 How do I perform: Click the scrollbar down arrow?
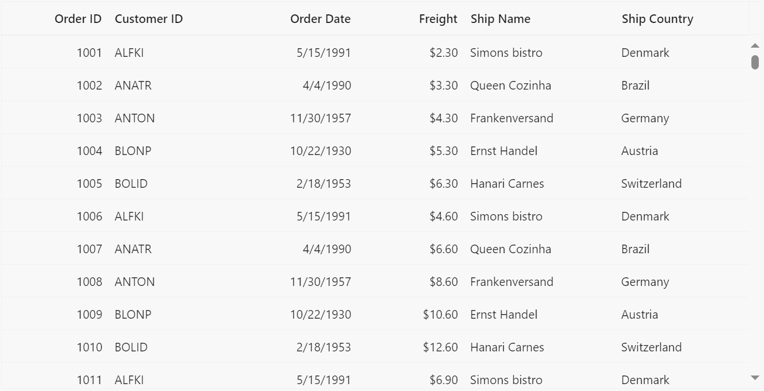[x=755, y=377]
